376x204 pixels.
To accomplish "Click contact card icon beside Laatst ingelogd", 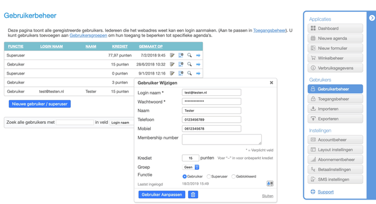I will (x=270, y=184).
